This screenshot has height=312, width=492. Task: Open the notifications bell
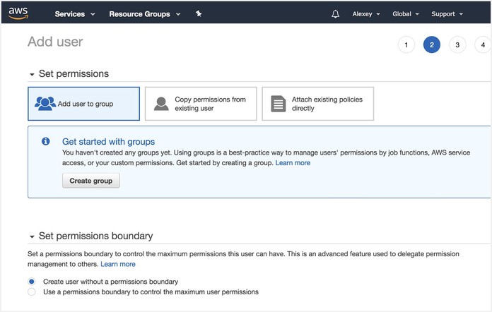[335, 14]
